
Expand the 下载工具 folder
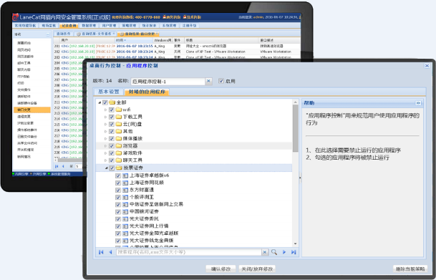coord(106,117)
